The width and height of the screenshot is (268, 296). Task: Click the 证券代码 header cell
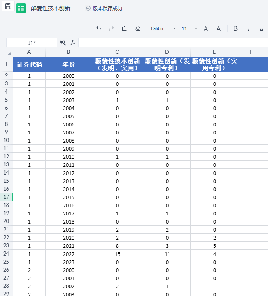coord(29,64)
